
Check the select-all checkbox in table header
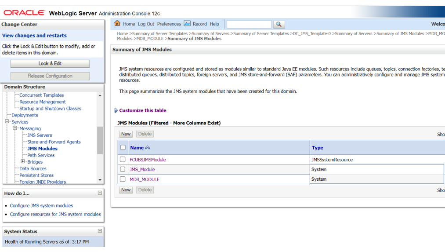[123, 147]
